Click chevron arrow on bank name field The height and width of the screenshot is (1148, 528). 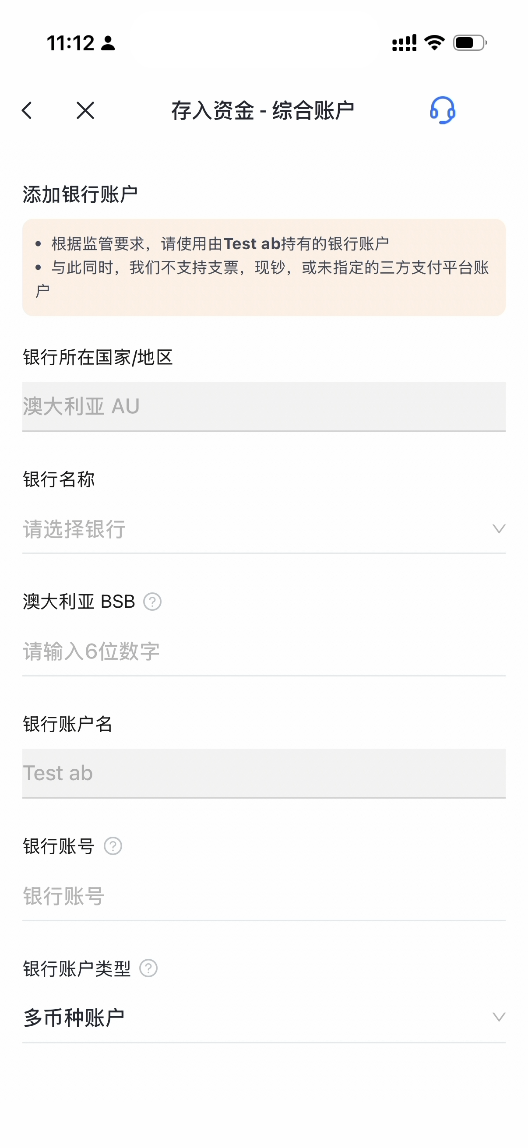tap(499, 529)
